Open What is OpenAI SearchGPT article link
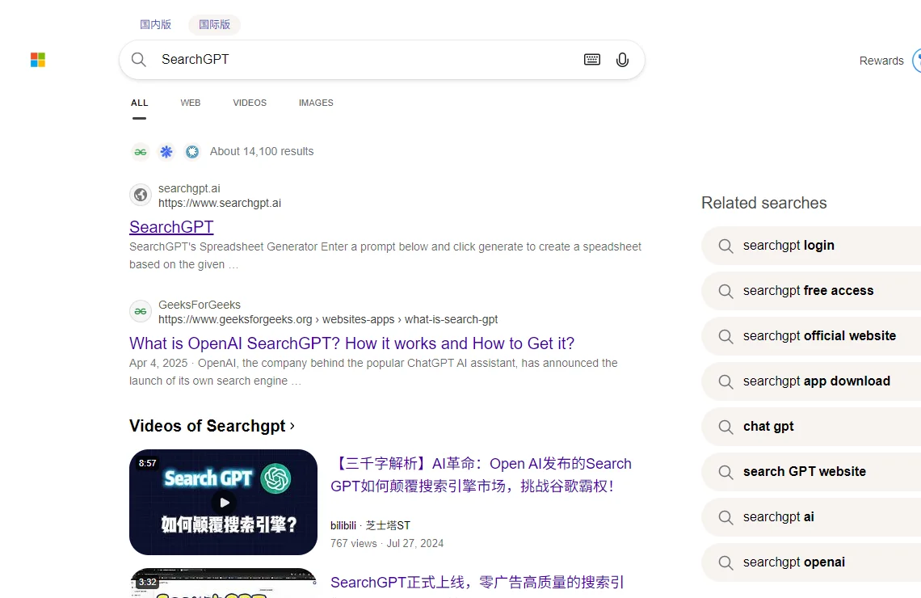 click(x=351, y=343)
